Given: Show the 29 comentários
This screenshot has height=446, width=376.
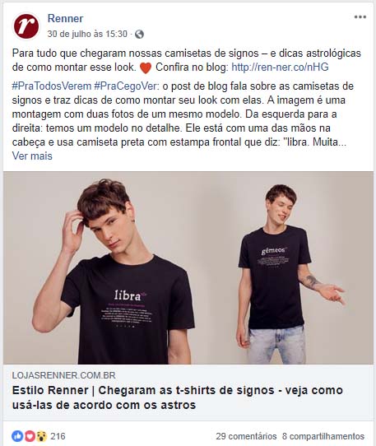Looking at the screenshot, I should [246, 436].
